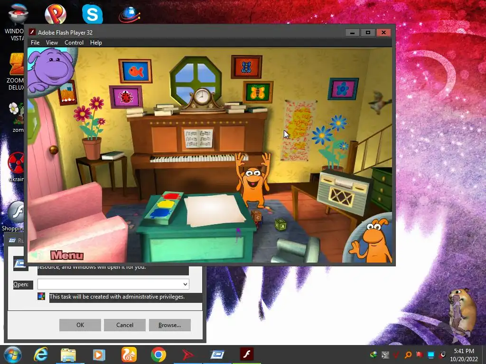
Task: Launch Google Chrome from the taskbar
Action: pyautogui.click(x=159, y=355)
